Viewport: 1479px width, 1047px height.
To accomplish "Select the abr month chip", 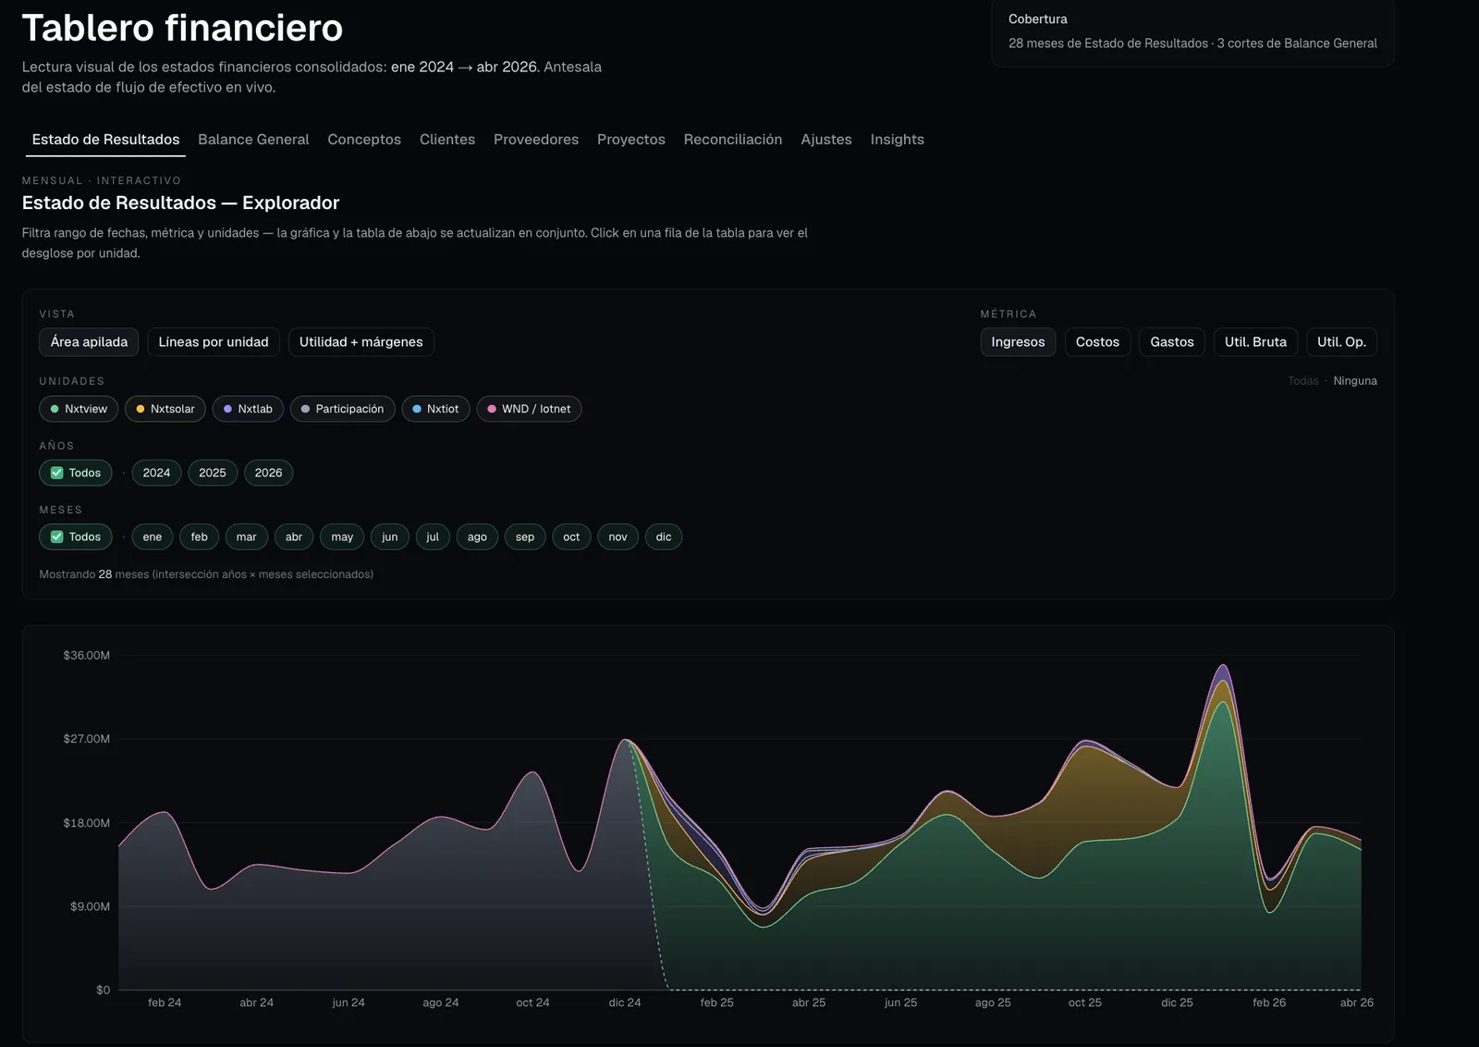I will 294,536.
